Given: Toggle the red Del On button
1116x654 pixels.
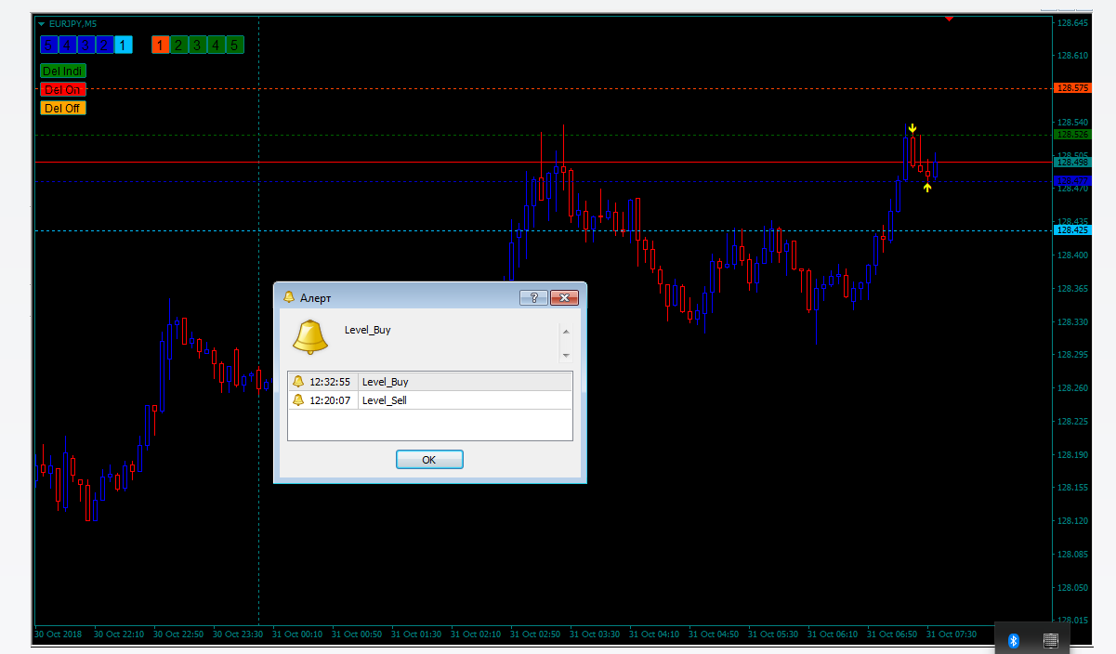Looking at the screenshot, I should pyautogui.click(x=62, y=89).
